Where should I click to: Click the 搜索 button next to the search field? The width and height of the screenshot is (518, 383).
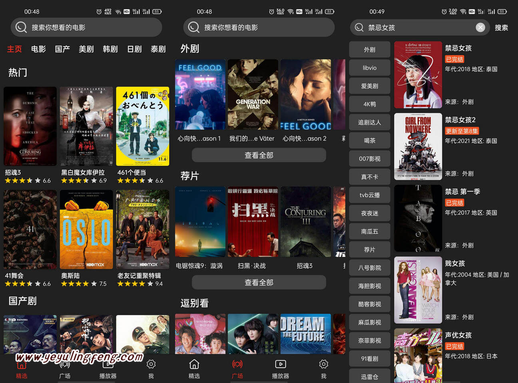(502, 28)
